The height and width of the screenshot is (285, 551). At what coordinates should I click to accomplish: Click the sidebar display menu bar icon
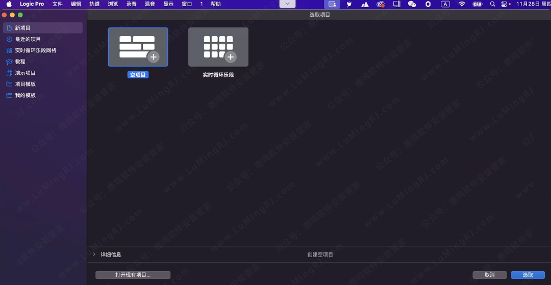pyautogui.click(x=397, y=4)
